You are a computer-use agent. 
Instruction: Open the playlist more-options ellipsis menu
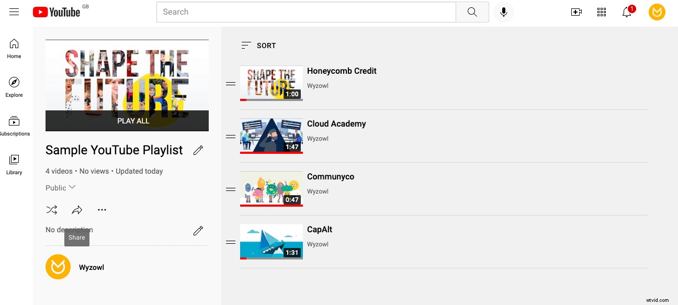pyautogui.click(x=102, y=209)
